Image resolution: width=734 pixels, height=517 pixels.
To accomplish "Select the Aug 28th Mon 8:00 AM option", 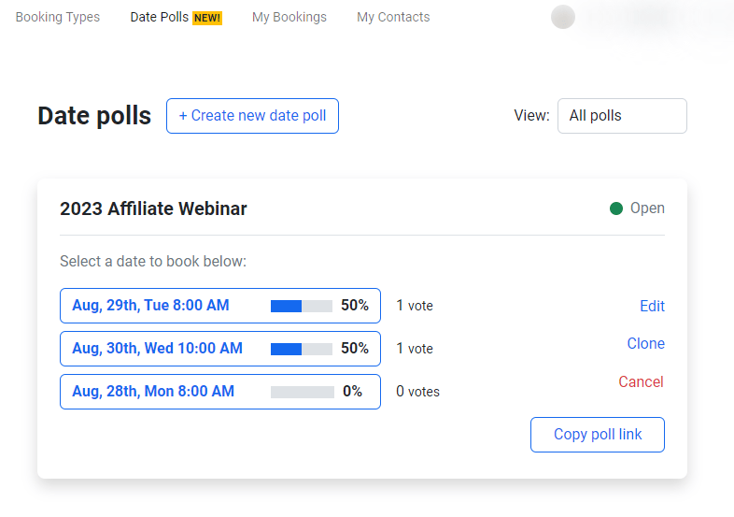I will 220,392.
